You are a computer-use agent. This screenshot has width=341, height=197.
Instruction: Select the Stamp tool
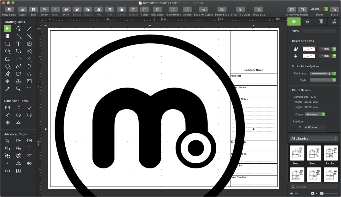point(18,82)
